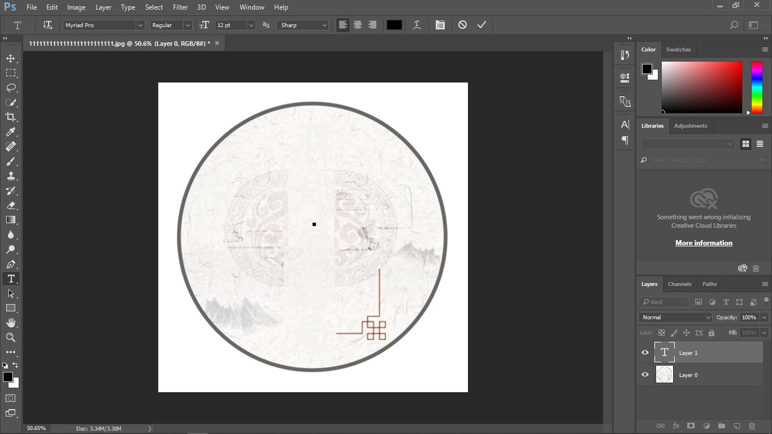Enable the lock position toggle in Layers
The width and height of the screenshot is (772, 434).
(686, 332)
